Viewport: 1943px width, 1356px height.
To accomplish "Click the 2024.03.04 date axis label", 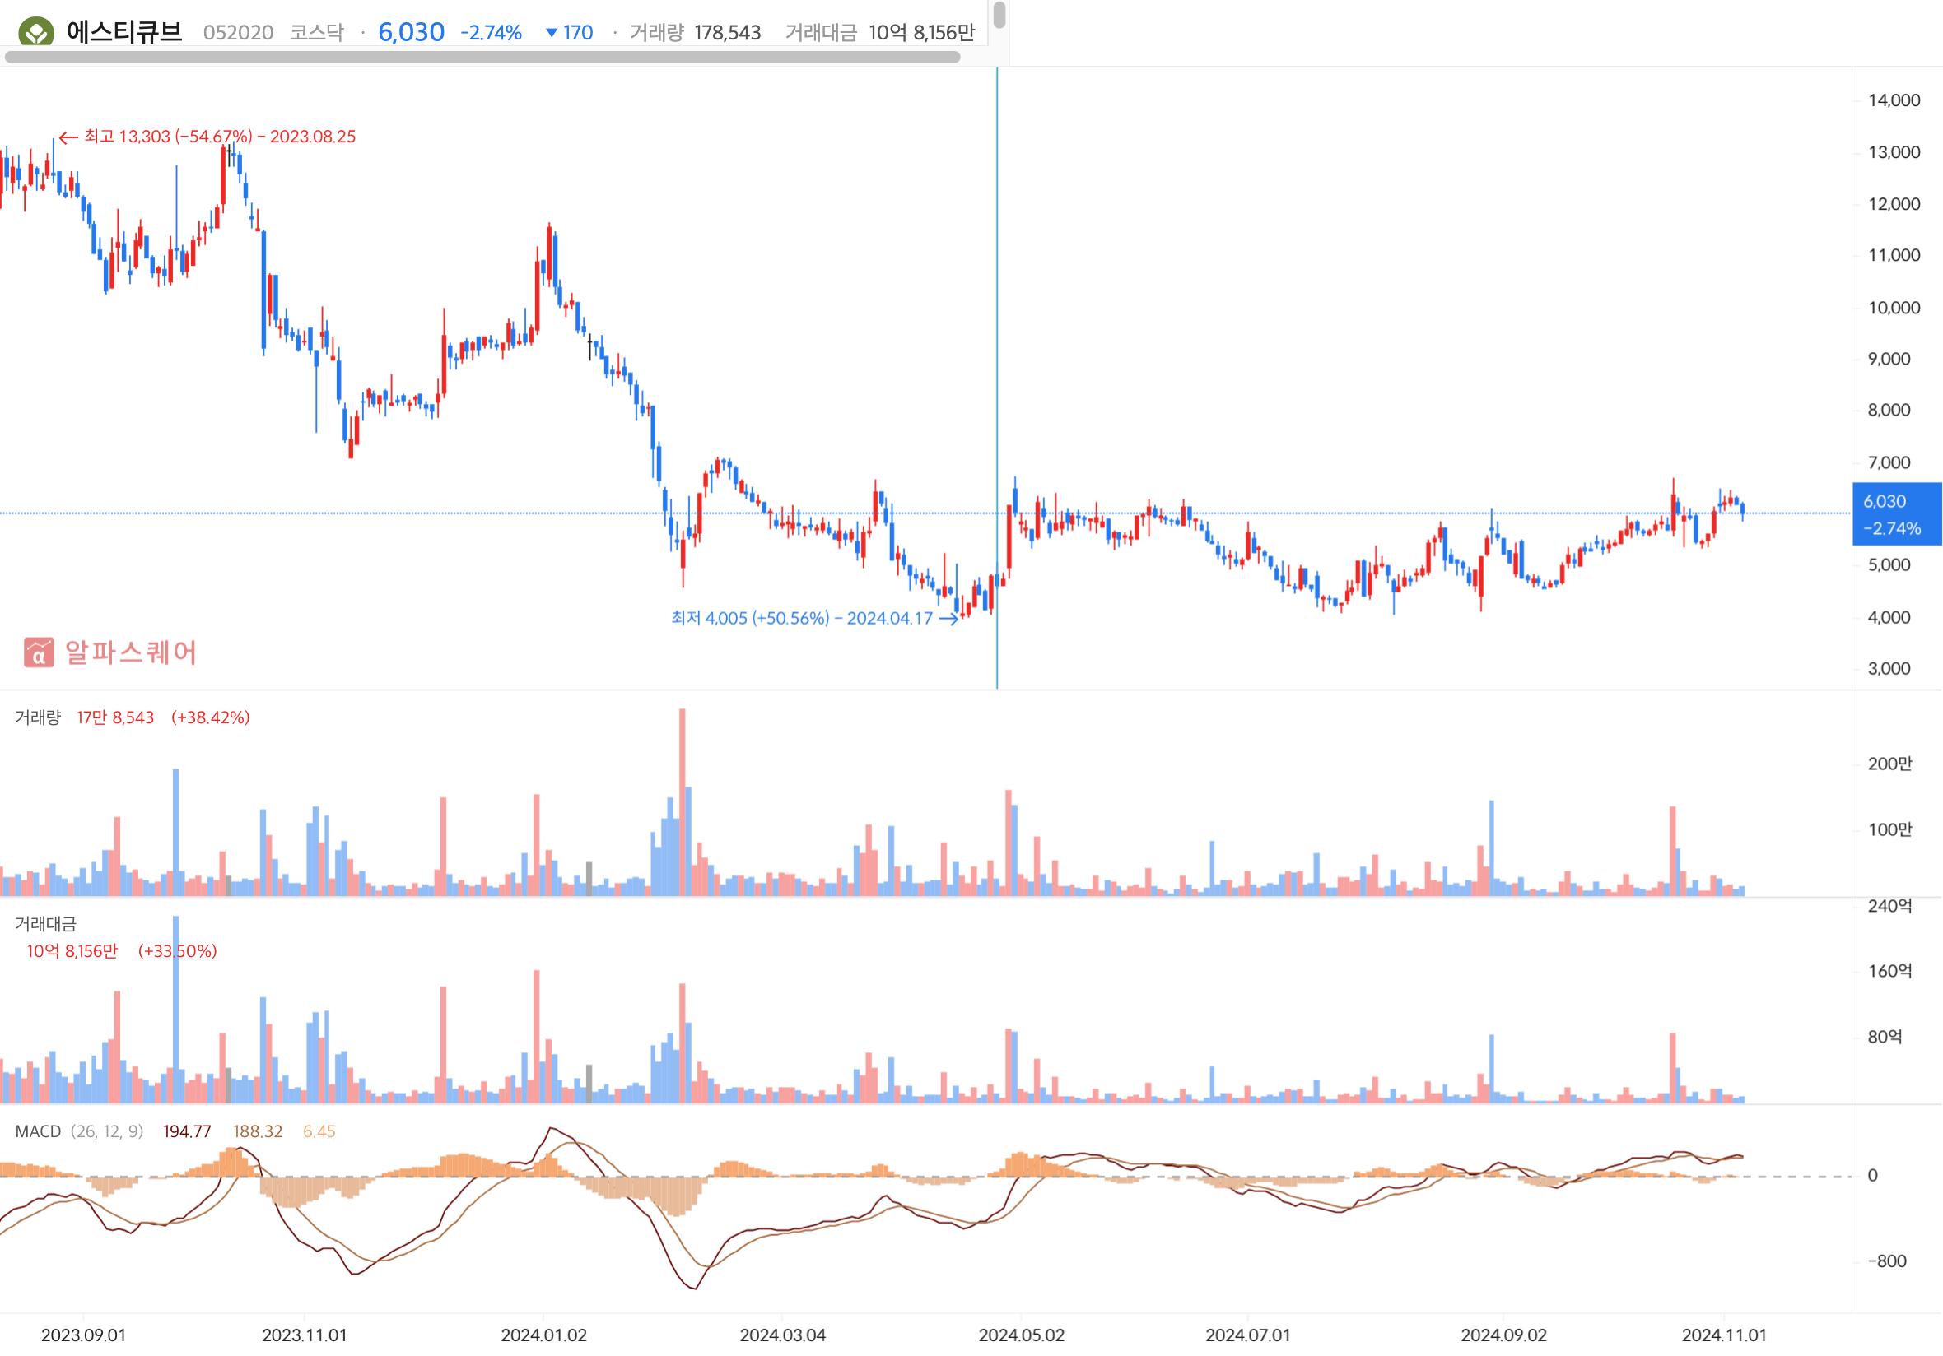I will click(783, 1335).
